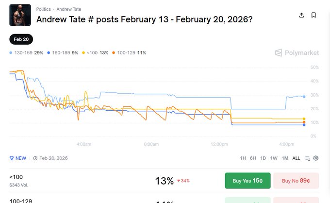Open chart settings gear icon
The width and height of the screenshot is (330, 203).
pos(316,158)
